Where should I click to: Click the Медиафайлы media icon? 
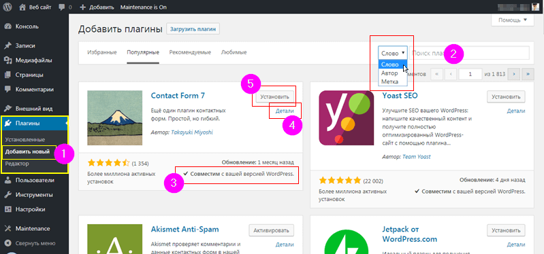pyautogui.click(x=8, y=60)
